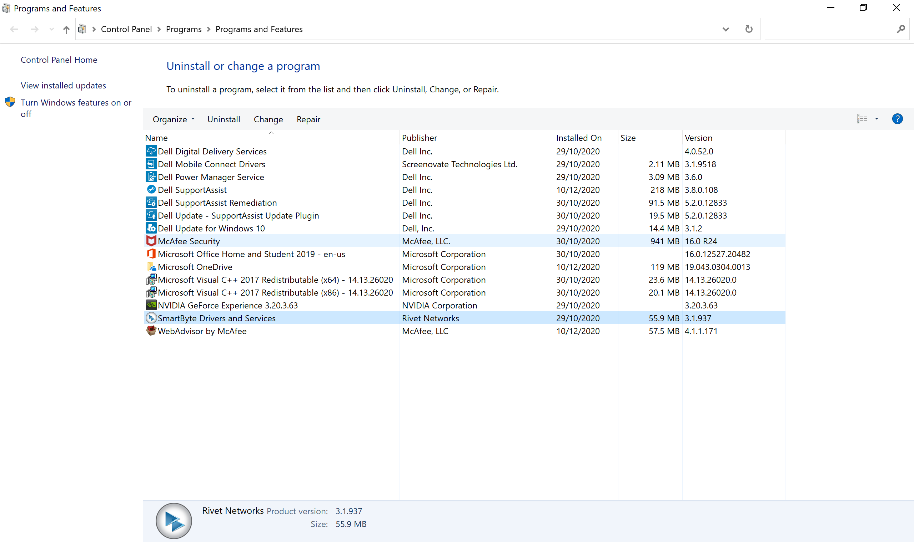This screenshot has width=914, height=542.
Task: Click the back navigation arrow
Action: point(14,29)
